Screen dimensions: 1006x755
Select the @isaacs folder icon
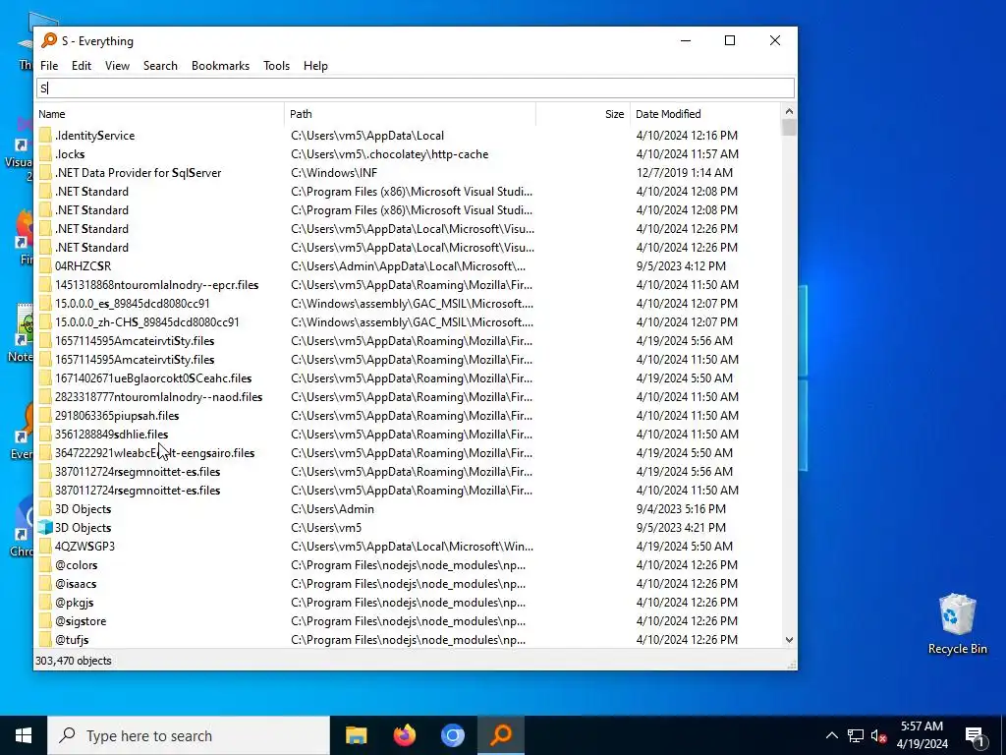click(x=45, y=584)
